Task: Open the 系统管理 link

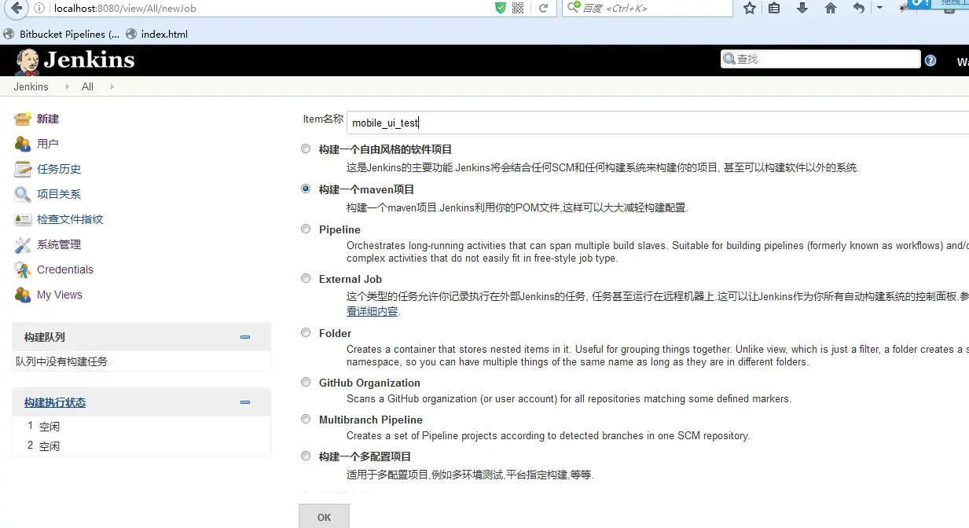Action: pyautogui.click(x=59, y=244)
